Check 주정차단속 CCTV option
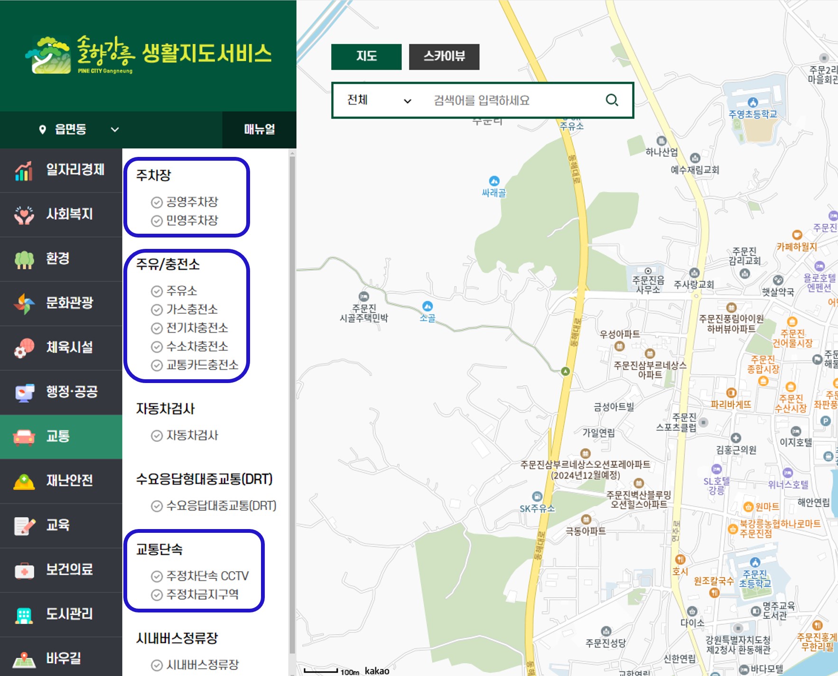 (x=157, y=576)
